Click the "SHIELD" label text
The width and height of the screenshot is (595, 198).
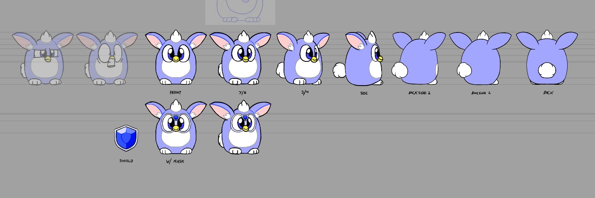[x=126, y=161]
